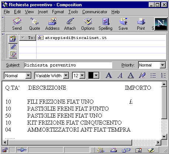The image size is (169, 154).
Task: Open the Edit menu
Action: pos(17,12)
